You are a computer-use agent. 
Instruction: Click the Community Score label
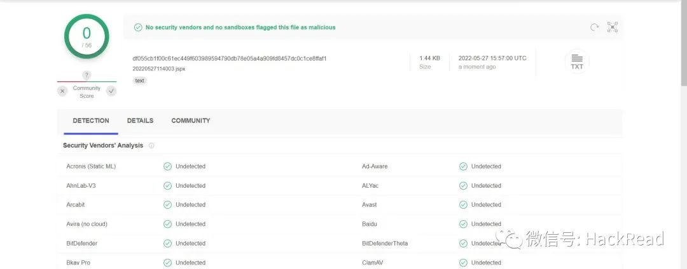tap(87, 92)
